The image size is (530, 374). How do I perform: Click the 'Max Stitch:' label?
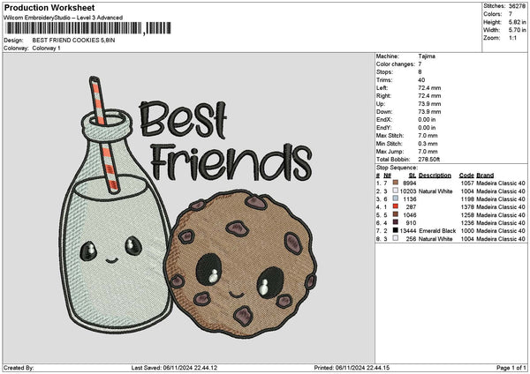tap(390, 136)
